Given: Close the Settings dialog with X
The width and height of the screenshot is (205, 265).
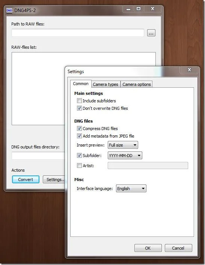Looking at the screenshot, I should coord(189,70).
